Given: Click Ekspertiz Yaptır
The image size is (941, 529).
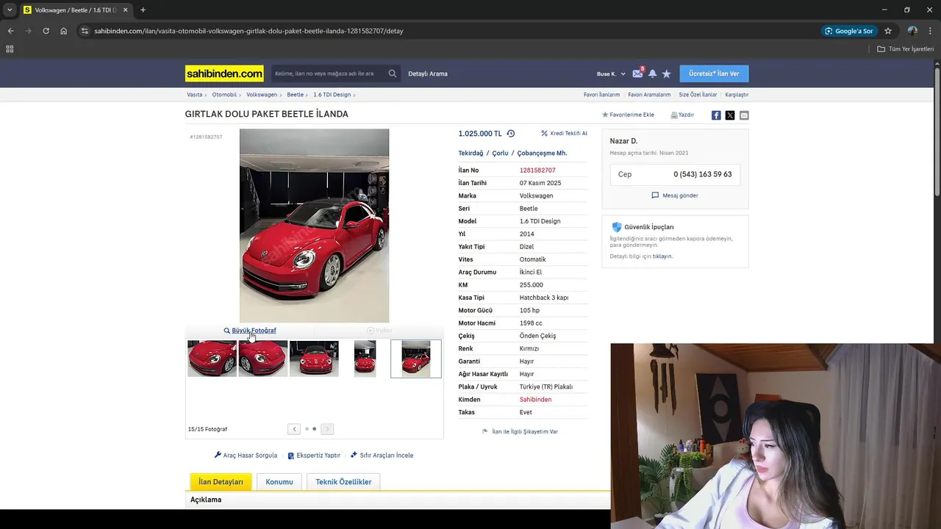Looking at the screenshot, I should click(314, 456).
